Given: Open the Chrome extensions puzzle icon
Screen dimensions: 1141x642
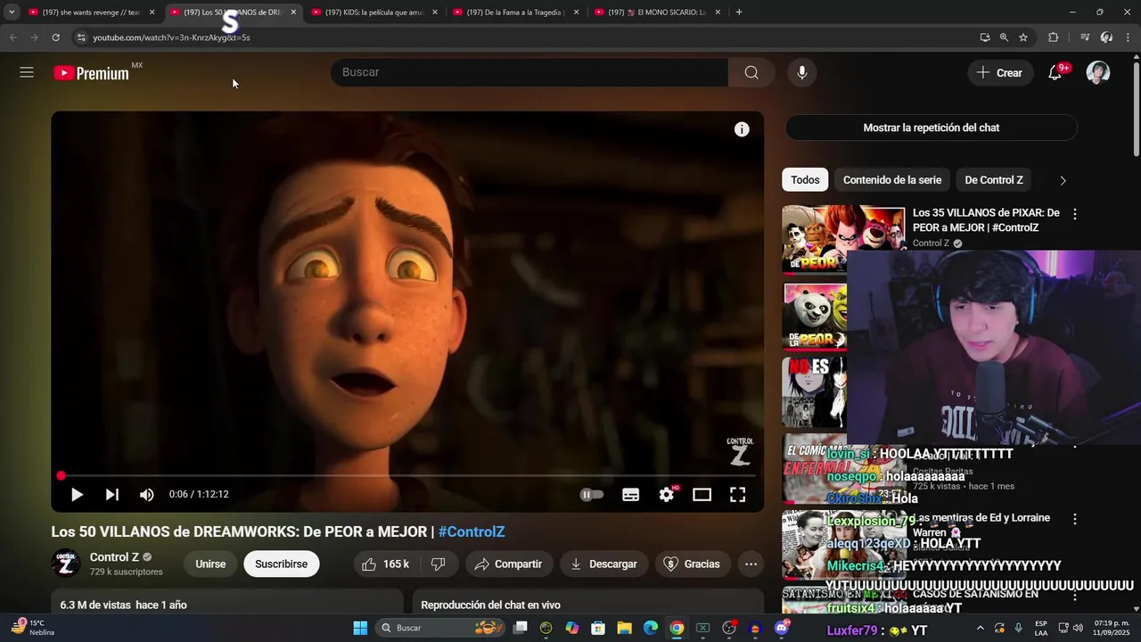Looking at the screenshot, I should pyautogui.click(x=1053, y=37).
